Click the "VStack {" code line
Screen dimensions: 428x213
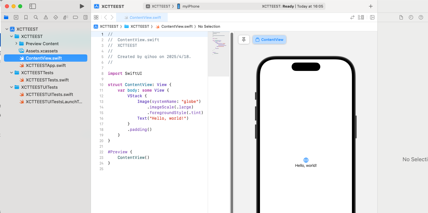coord(137,96)
